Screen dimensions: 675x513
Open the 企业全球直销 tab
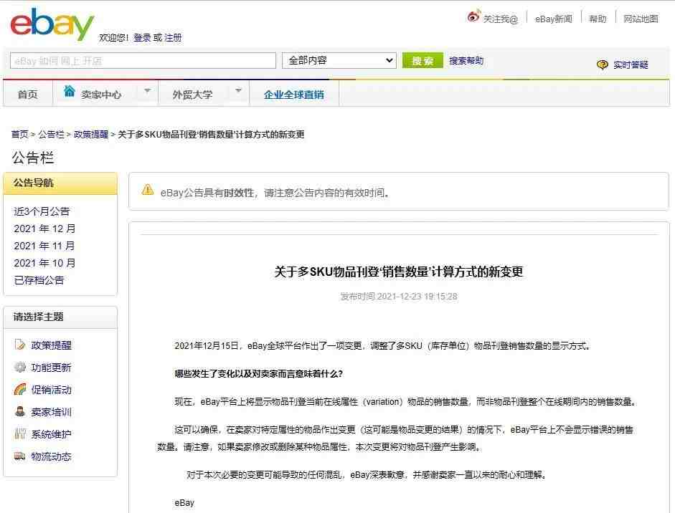pyautogui.click(x=294, y=95)
